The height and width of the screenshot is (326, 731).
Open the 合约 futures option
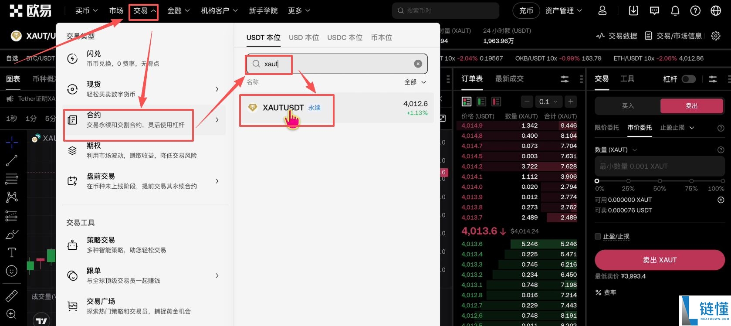pos(144,119)
